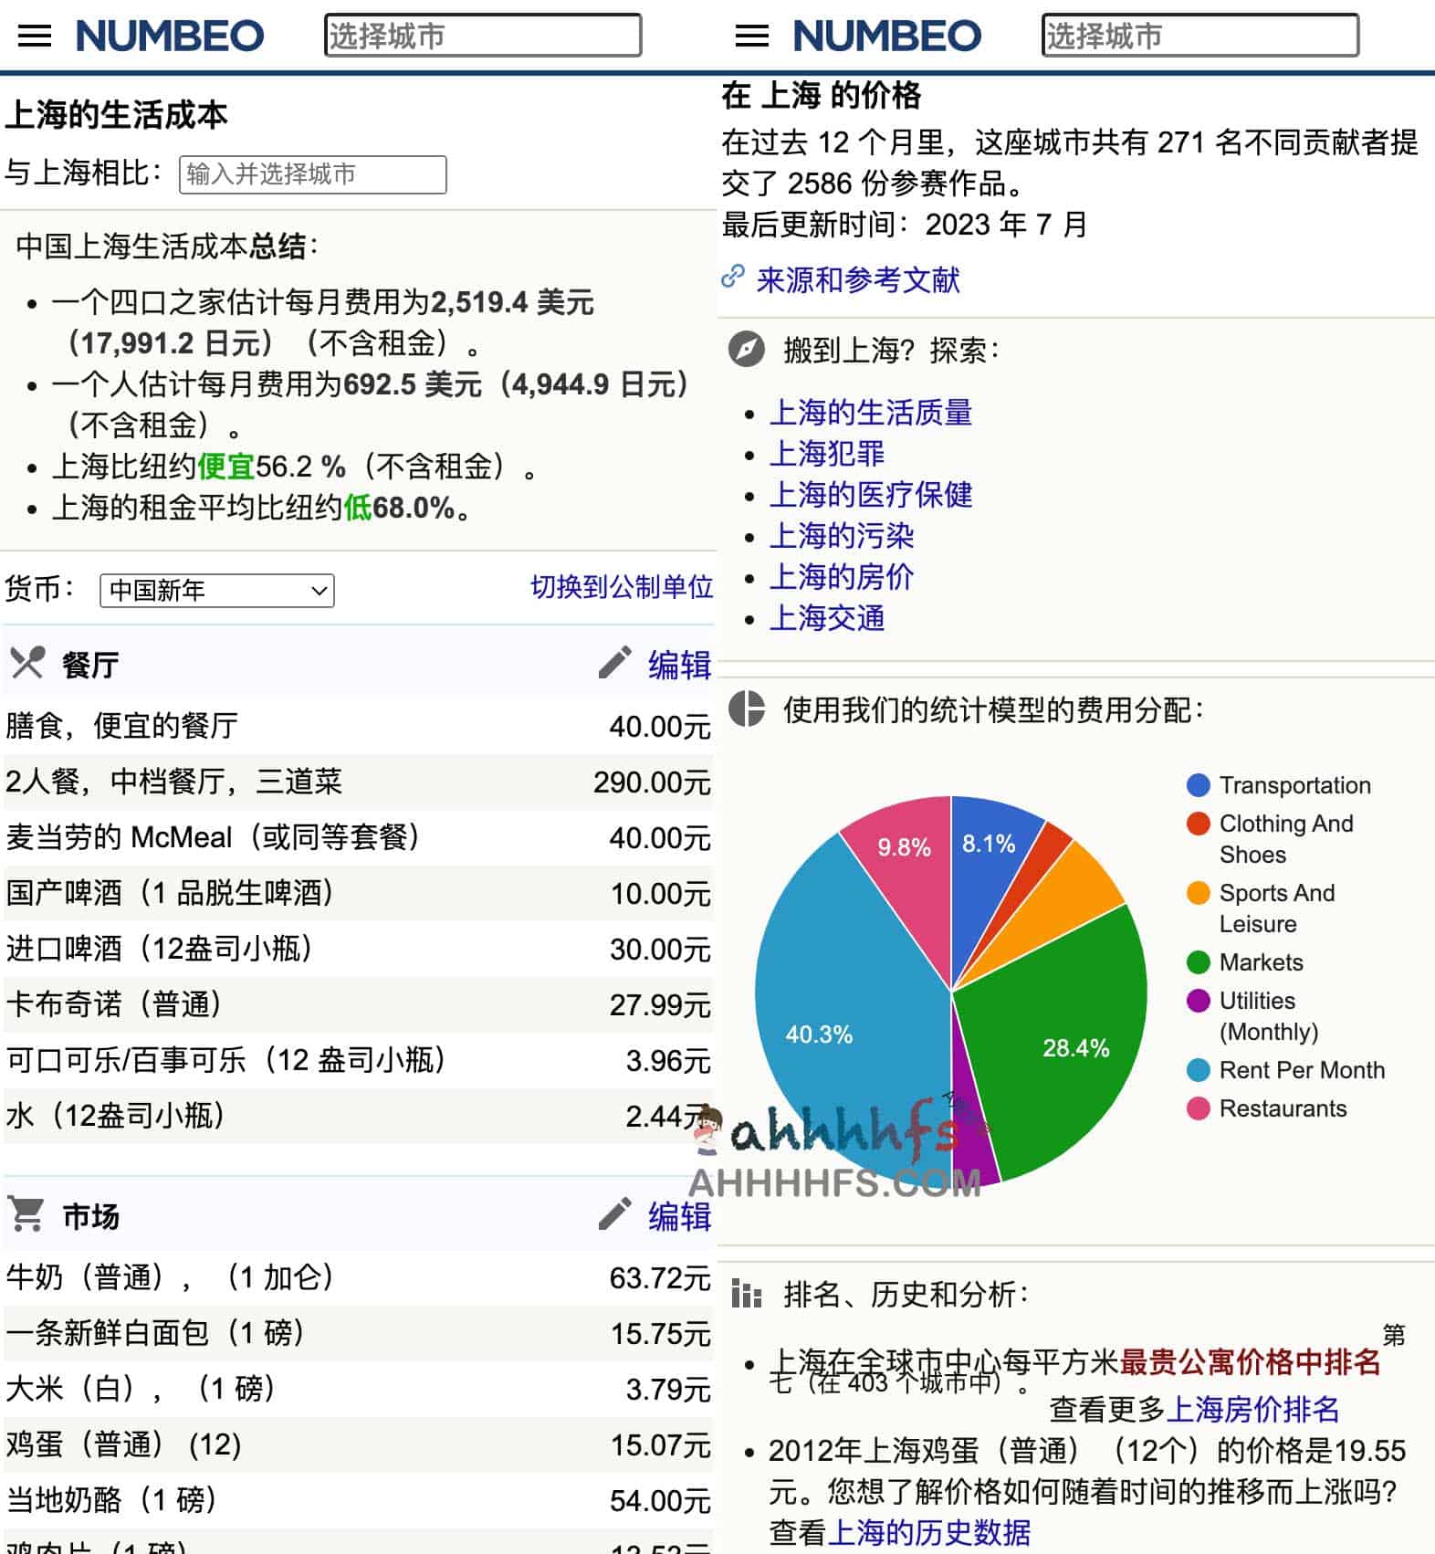Click the 选择城市 search box on right page

tap(1200, 36)
